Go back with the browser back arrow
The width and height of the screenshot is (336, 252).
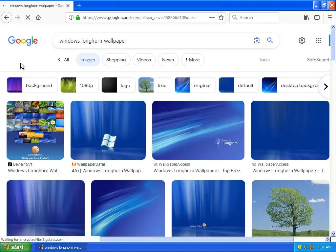[x=7, y=17]
